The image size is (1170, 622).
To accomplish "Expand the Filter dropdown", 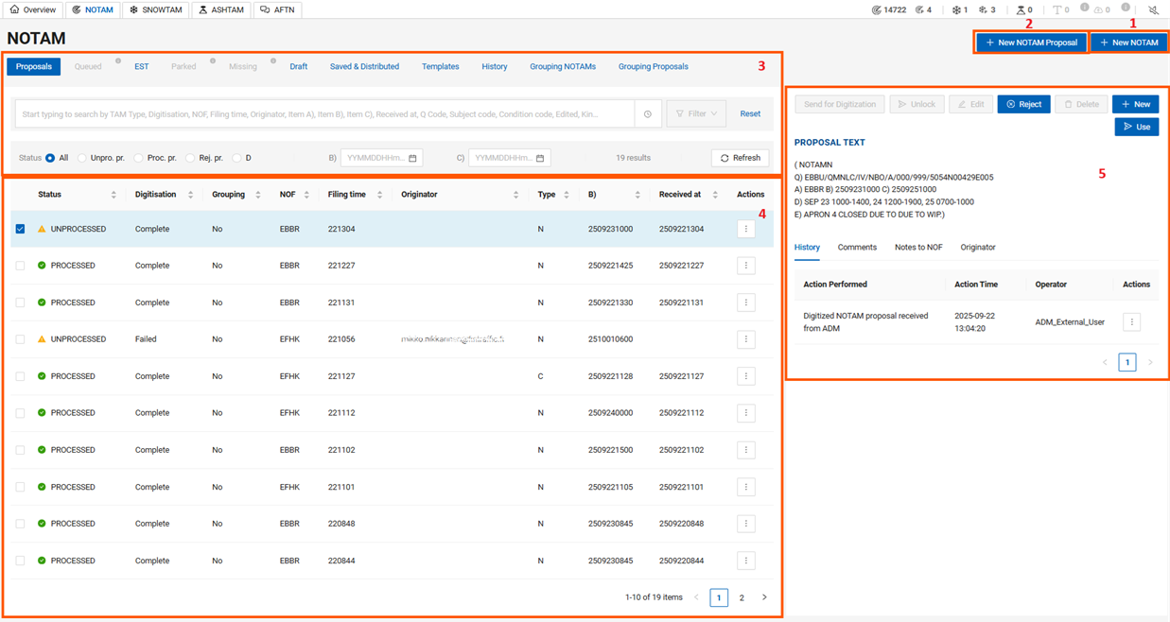I will 696,113.
